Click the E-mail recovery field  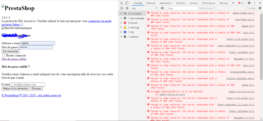28,84
